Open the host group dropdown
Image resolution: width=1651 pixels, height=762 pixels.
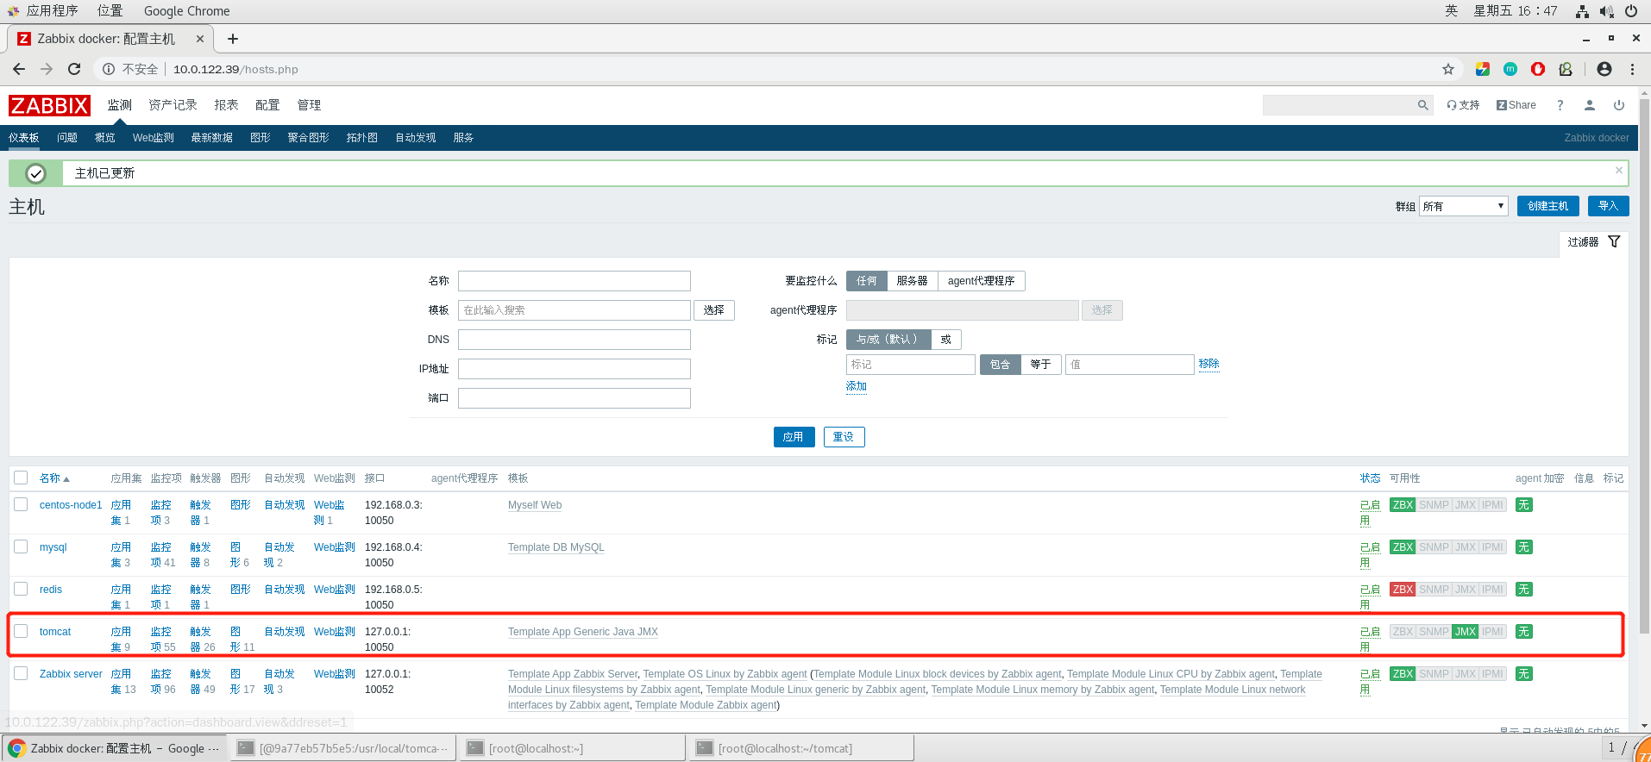pyautogui.click(x=1463, y=206)
